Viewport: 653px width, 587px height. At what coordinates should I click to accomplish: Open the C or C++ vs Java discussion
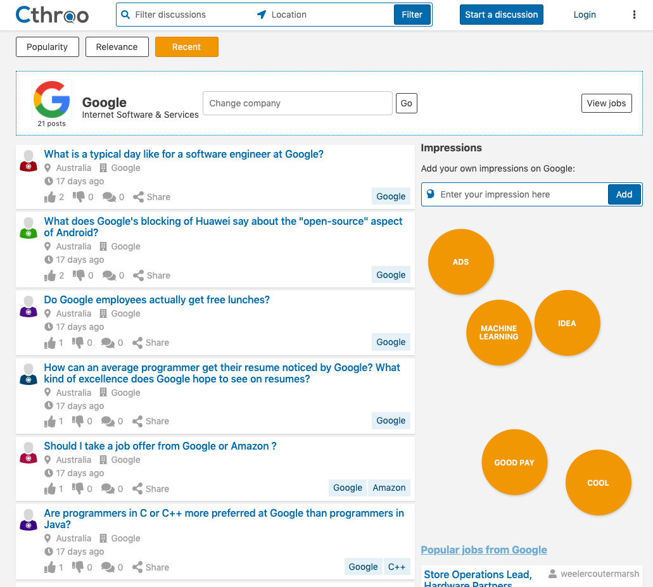click(224, 519)
